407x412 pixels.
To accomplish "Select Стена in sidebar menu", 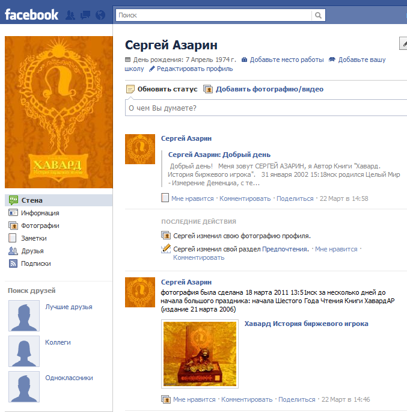I will coord(58,200).
